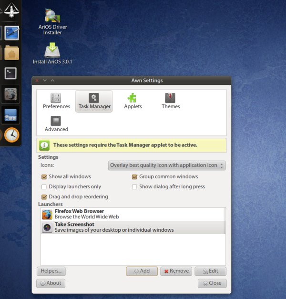Open the About dialog
Viewport: 286px width, 299px height.
tap(51, 283)
